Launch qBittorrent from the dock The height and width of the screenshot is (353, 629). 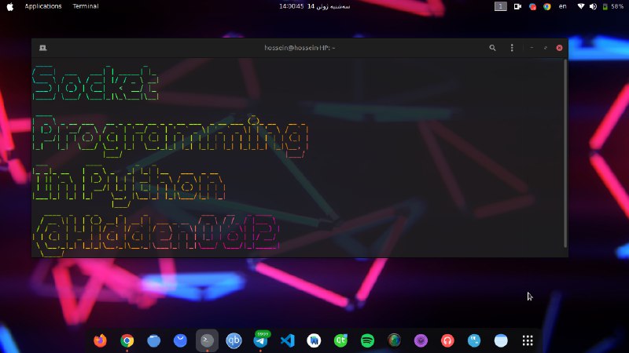tap(234, 340)
